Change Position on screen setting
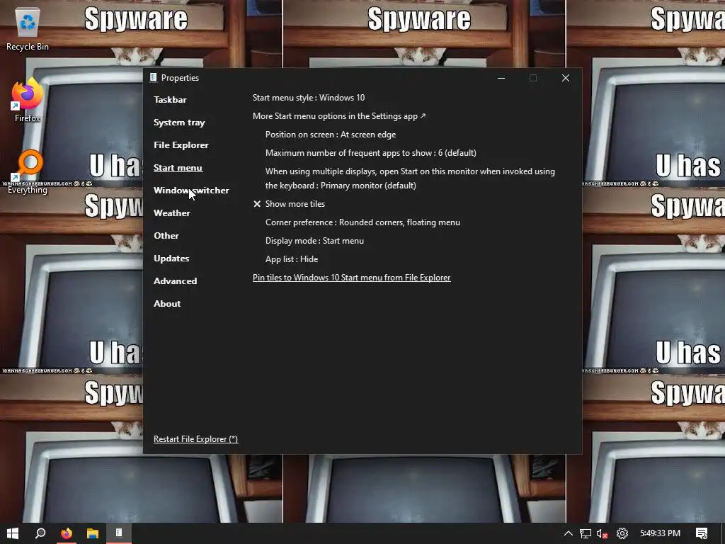This screenshot has width=725, height=544. [331, 135]
